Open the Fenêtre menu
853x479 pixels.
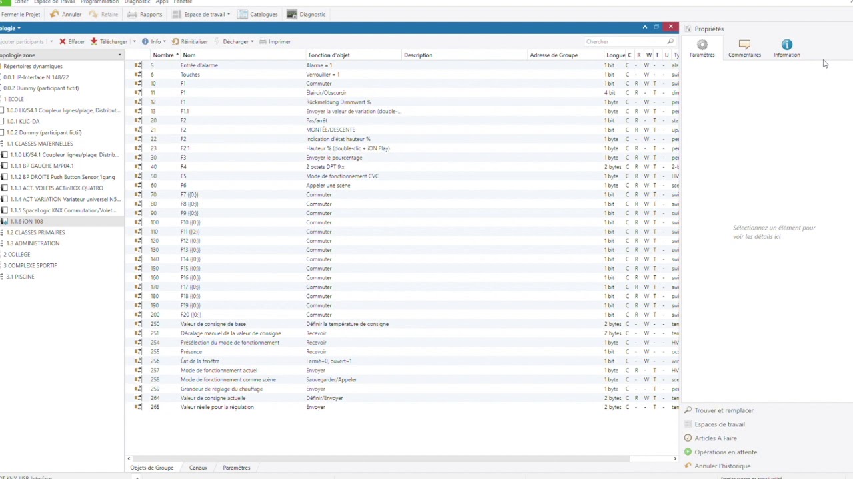183,2
